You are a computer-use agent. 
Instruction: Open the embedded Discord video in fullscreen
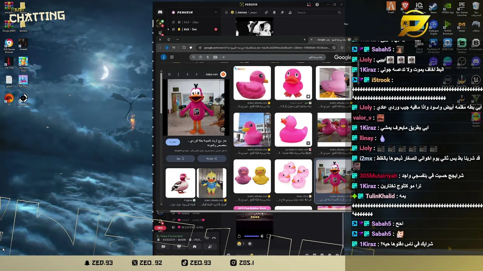[268, 236]
